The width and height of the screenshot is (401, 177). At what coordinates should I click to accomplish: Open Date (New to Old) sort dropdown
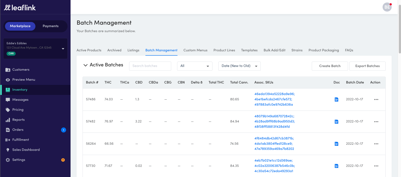[x=239, y=66]
